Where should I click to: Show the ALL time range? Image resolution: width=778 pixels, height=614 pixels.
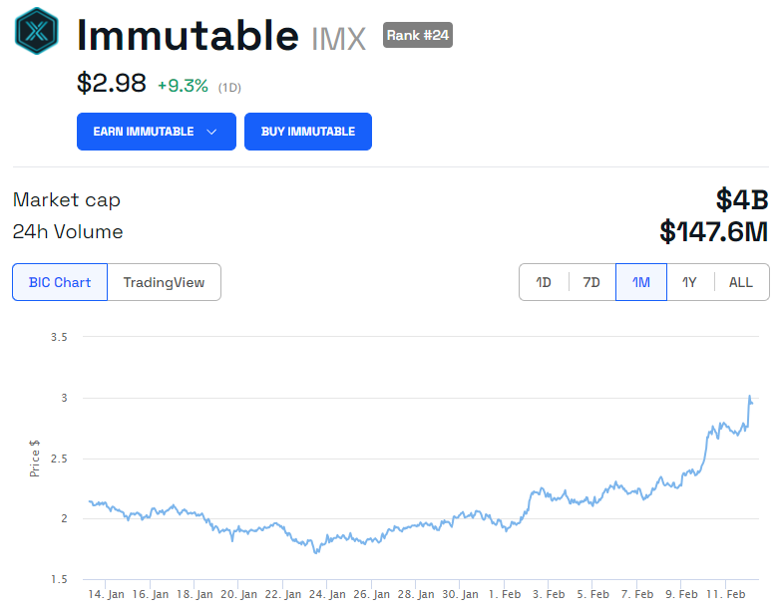click(741, 282)
